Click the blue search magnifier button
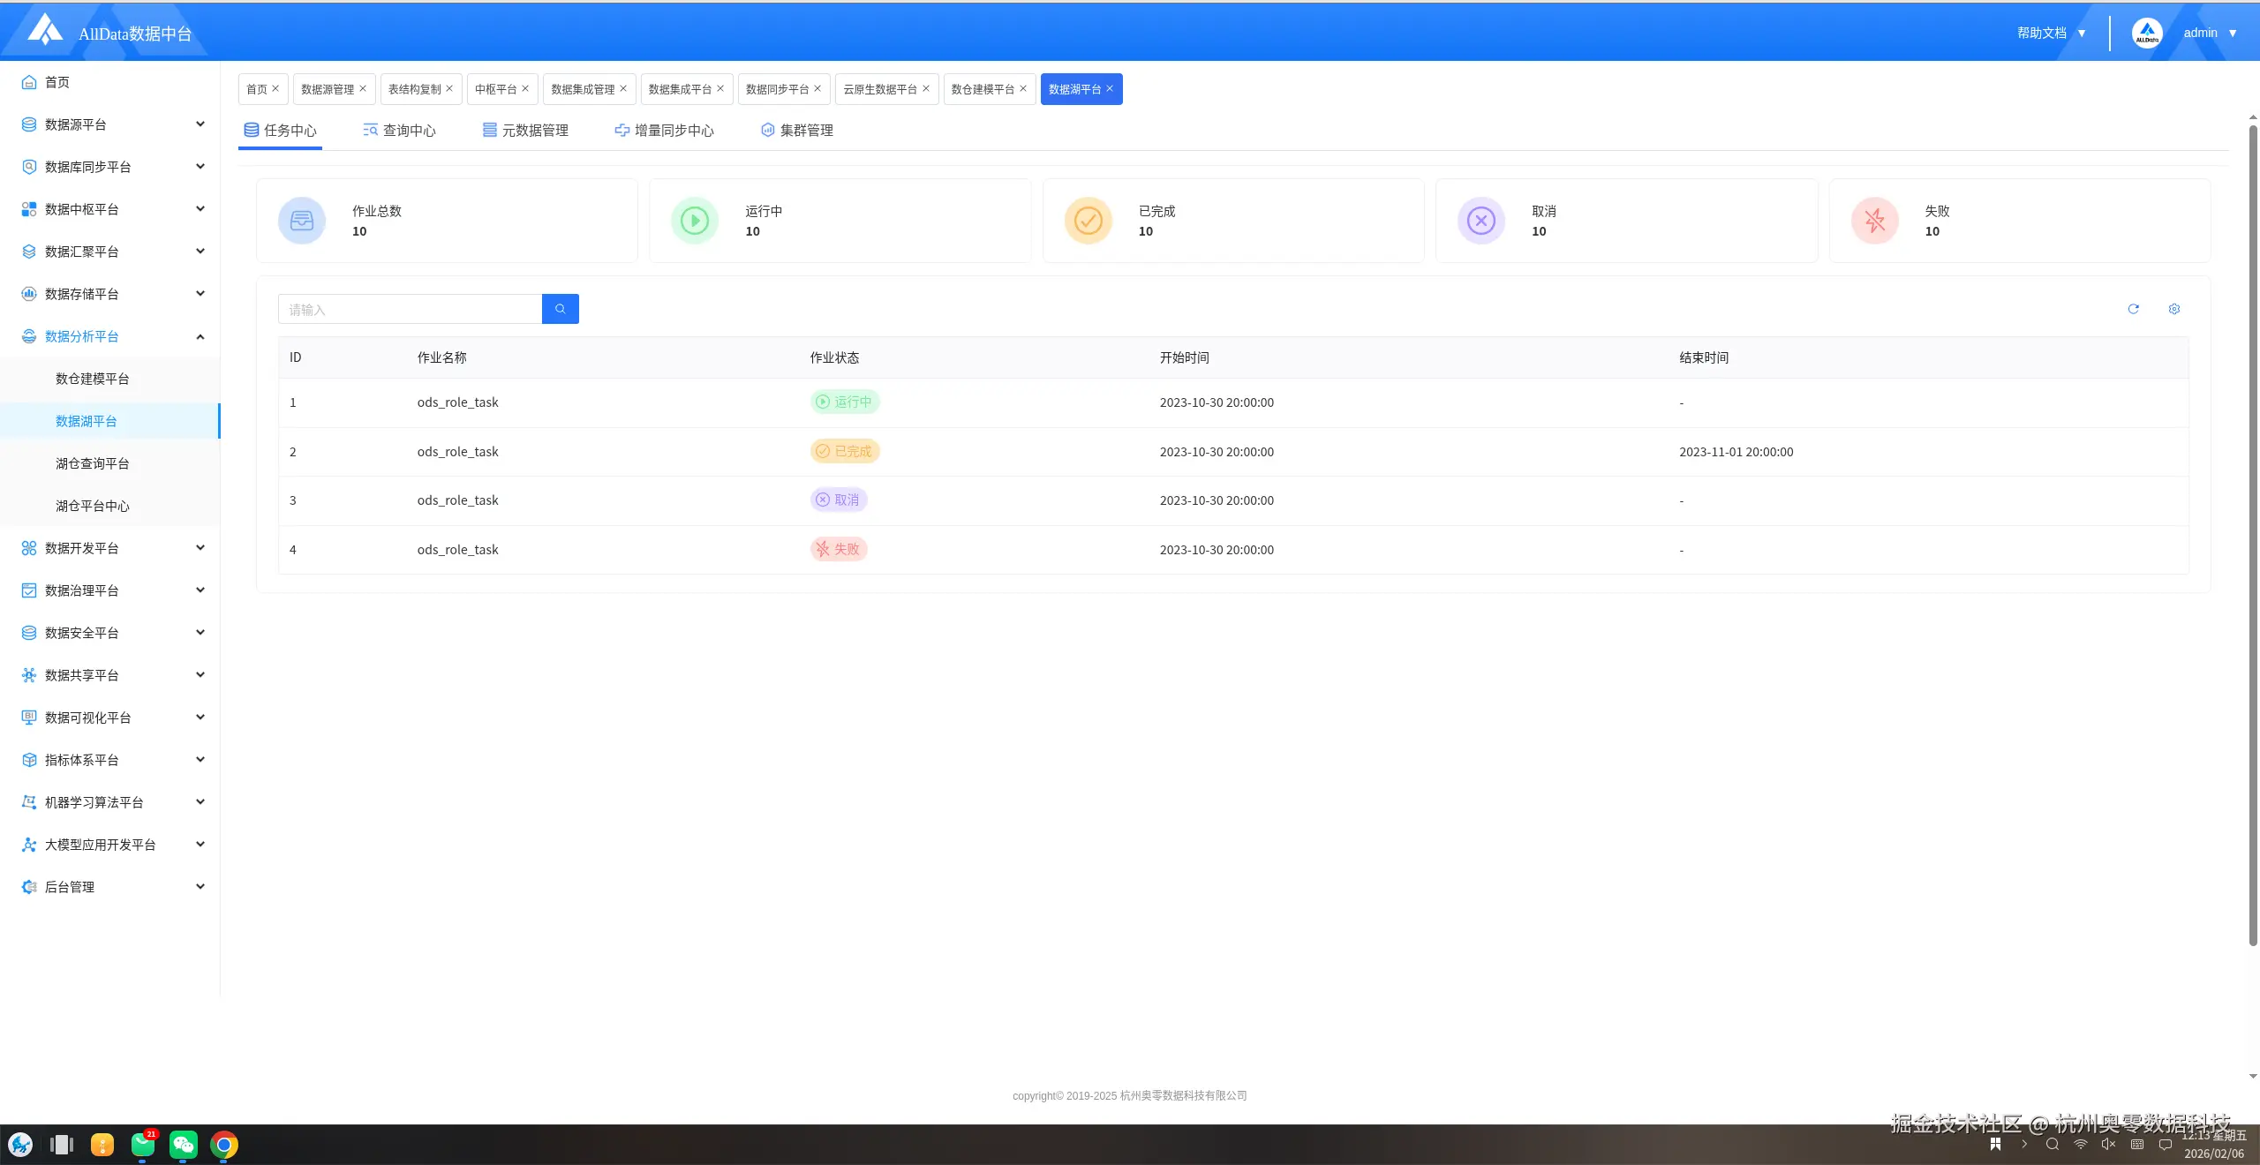The width and height of the screenshot is (2260, 1165). [x=560, y=309]
